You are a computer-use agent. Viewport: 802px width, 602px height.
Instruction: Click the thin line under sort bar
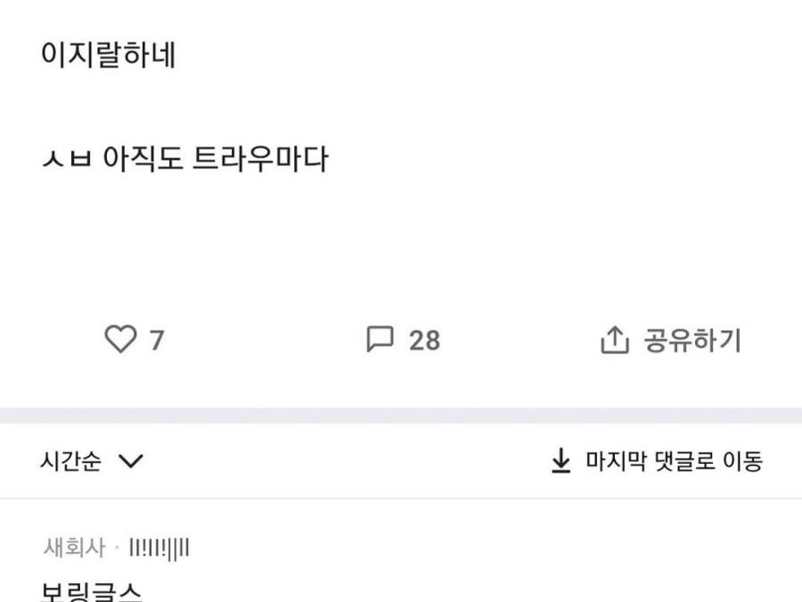(x=401, y=498)
